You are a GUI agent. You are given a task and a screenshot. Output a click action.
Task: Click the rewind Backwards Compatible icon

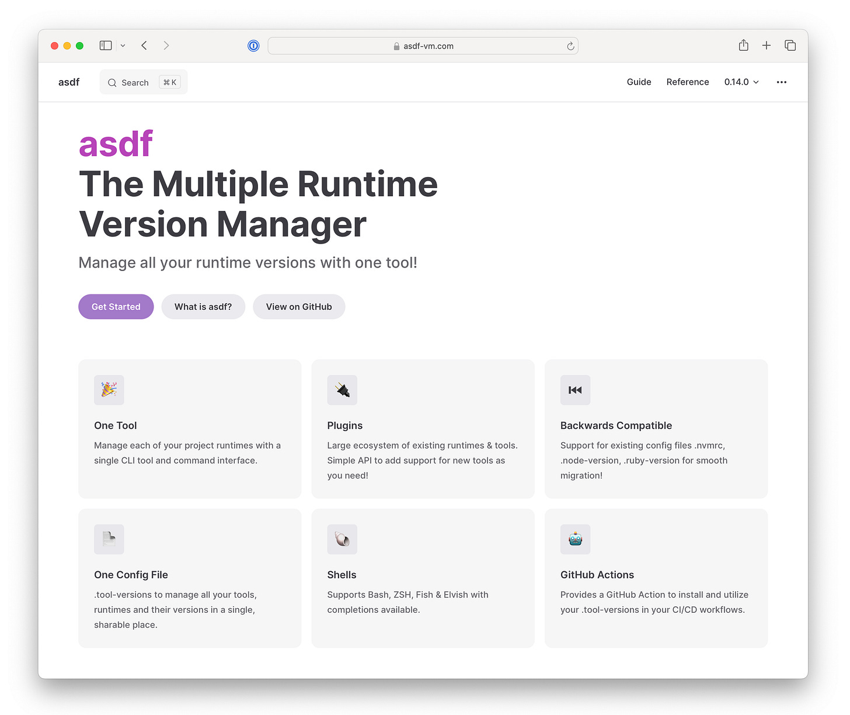point(575,390)
